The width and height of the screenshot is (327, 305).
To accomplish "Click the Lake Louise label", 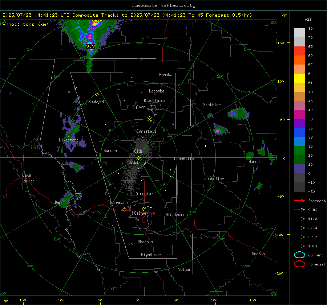I will (x=28, y=178).
